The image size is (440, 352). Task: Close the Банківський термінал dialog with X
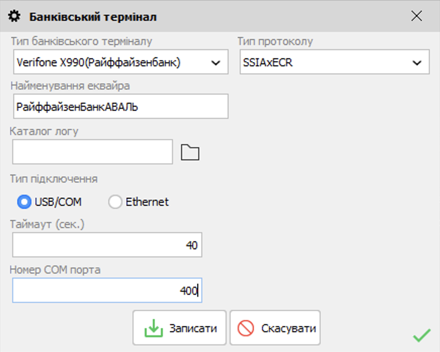pos(416,16)
